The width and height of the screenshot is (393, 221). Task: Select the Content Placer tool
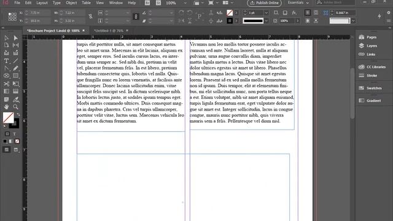click(15, 53)
